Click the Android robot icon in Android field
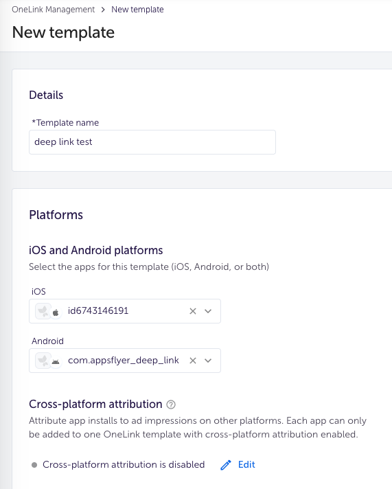The width and height of the screenshot is (392, 489). pos(56,362)
